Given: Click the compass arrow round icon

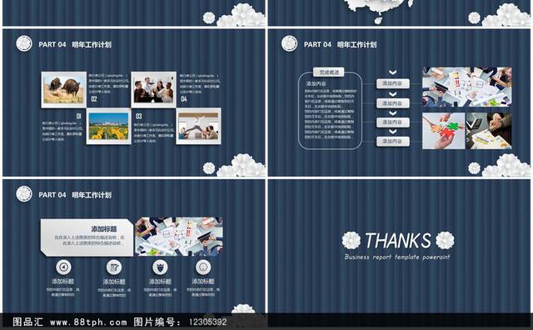Looking at the screenshot, I should (x=63, y=267).
